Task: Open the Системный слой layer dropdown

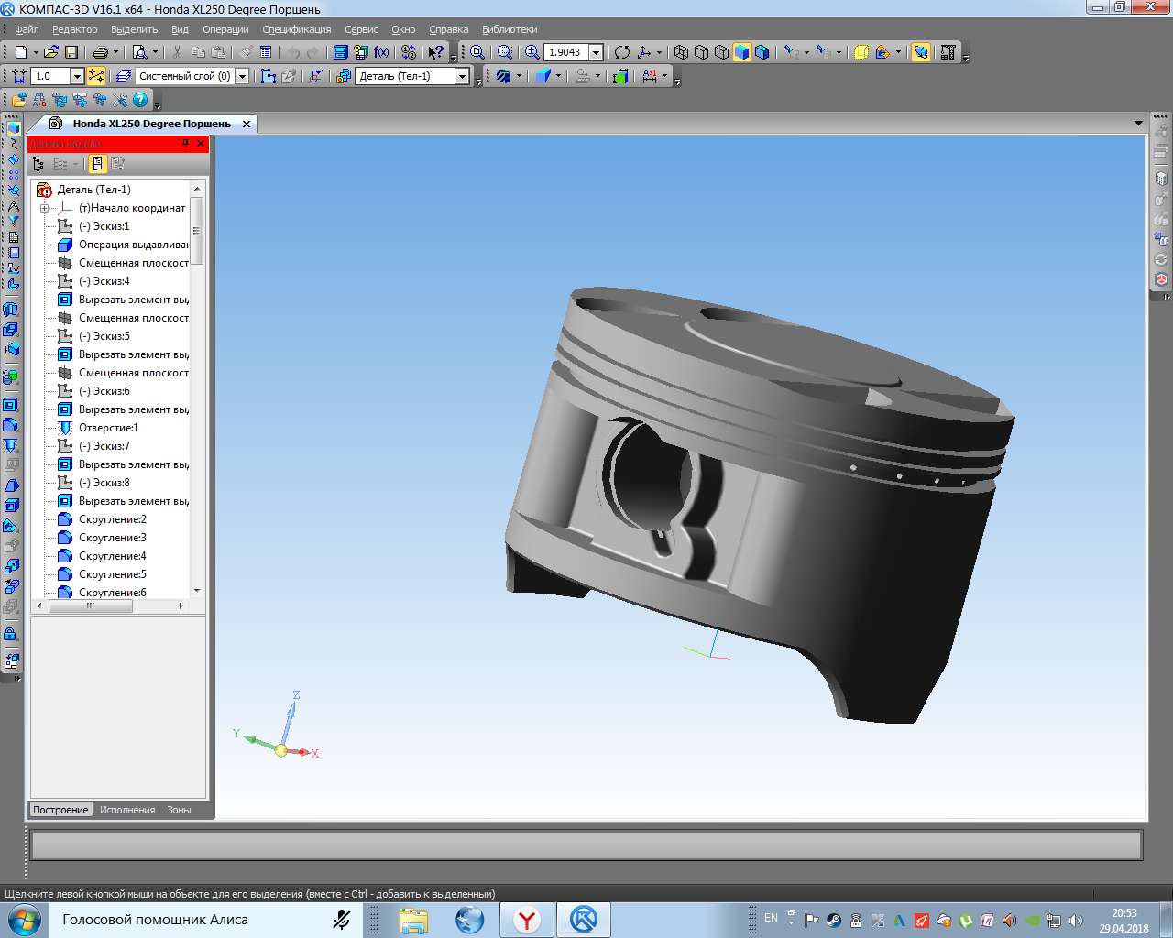Action: click(x=243, y=76)
